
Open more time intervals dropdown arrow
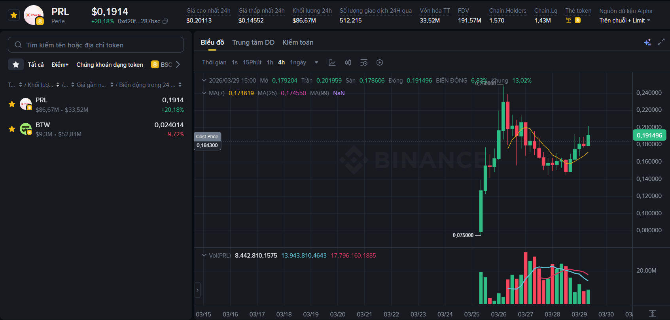coord(316,62)
